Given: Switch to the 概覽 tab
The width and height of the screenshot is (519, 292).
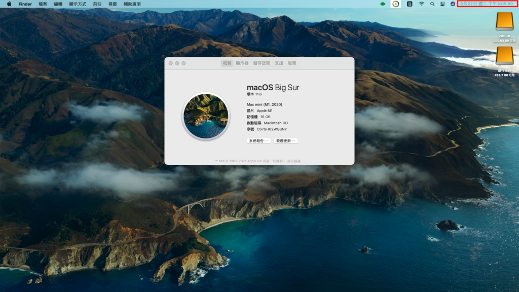Looking at the screenshot, I should click(x=227, y=63).
